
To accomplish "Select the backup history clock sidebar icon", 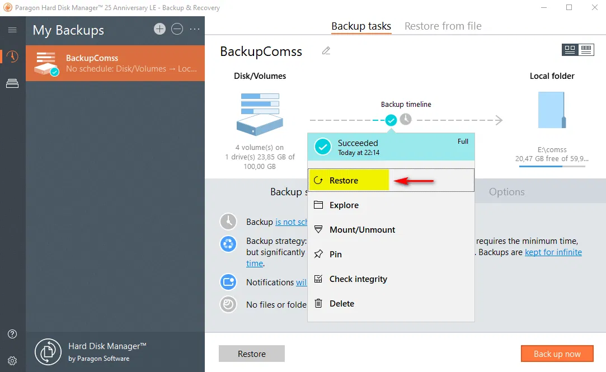I will pos(12,56).
